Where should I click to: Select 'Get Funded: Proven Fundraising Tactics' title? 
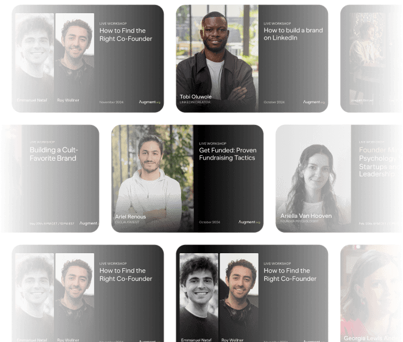click(x=228, y=154)
